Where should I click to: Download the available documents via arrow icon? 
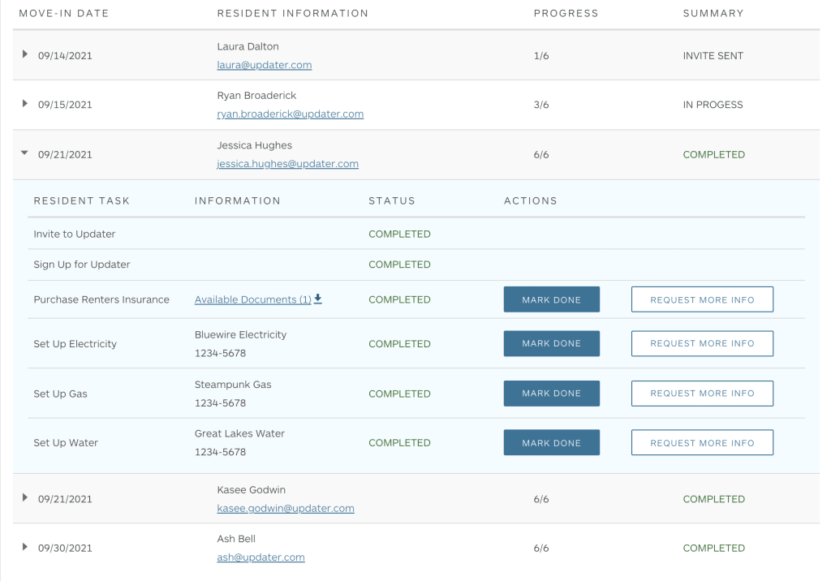tap(318, 299)
